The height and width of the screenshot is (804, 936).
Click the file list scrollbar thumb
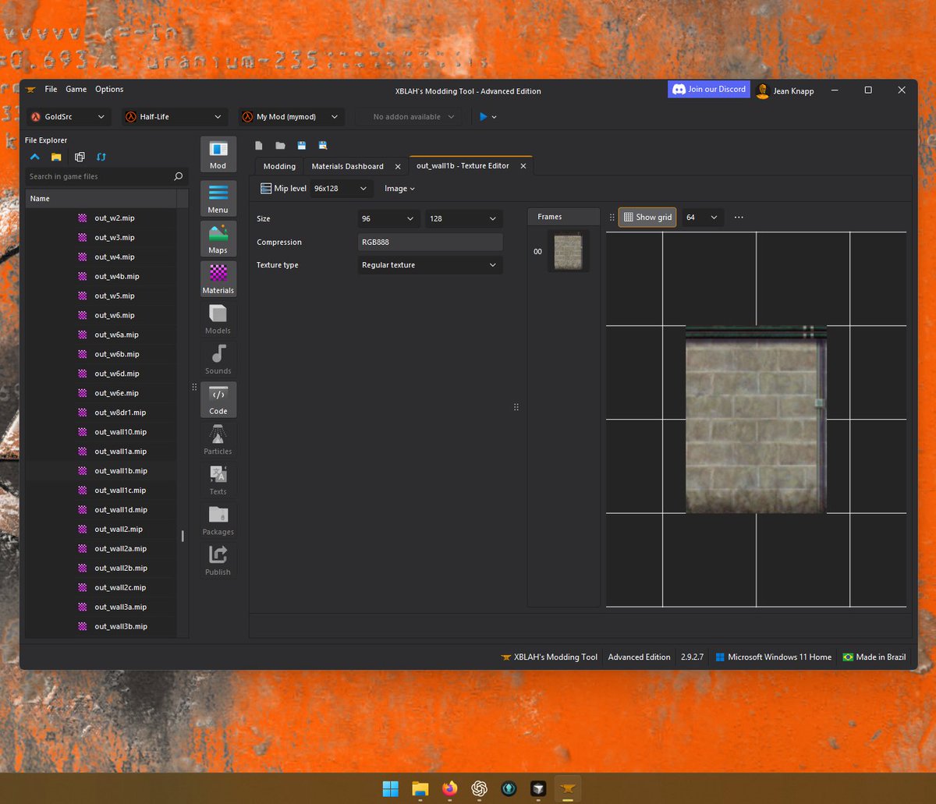click(x=183, y=536)
